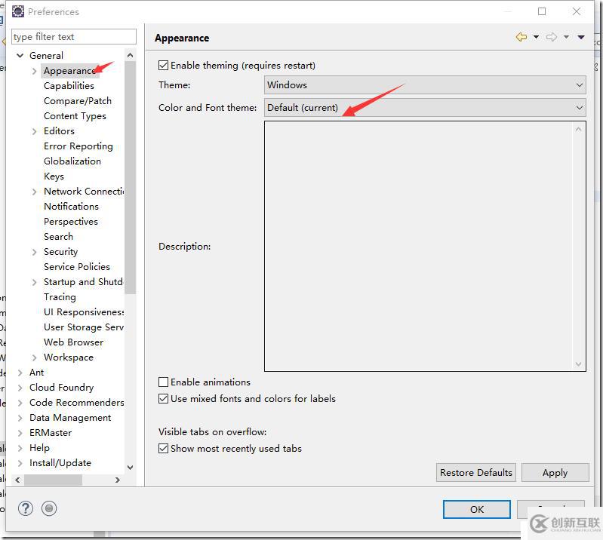The height and width of the screenshot is (540, 603).
Task: Click tree horizontal scrollbar left arrow
Action: 17,480
